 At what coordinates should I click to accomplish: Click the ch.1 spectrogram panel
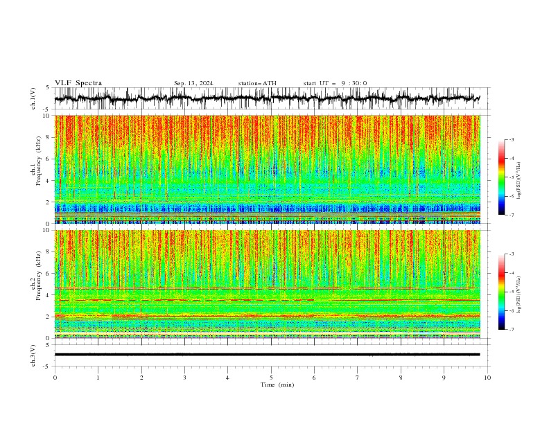(x=268, y=169)
